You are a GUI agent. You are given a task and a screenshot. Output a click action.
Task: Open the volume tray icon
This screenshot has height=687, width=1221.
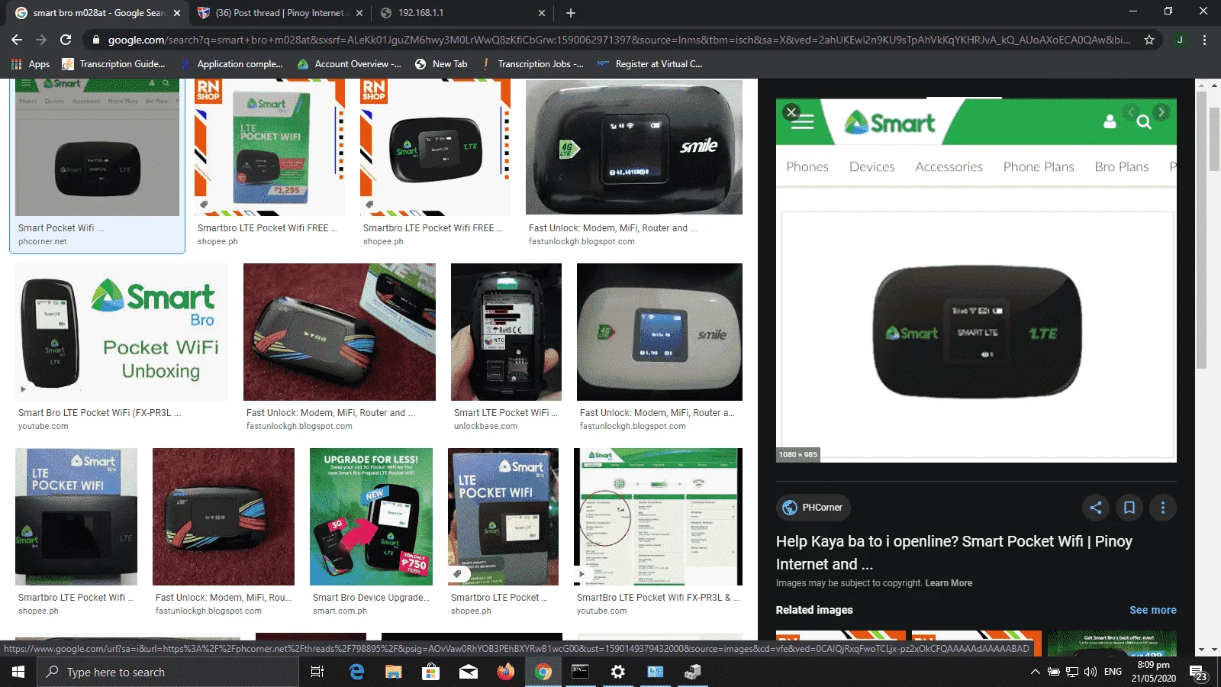click(x=1091, y=672)
